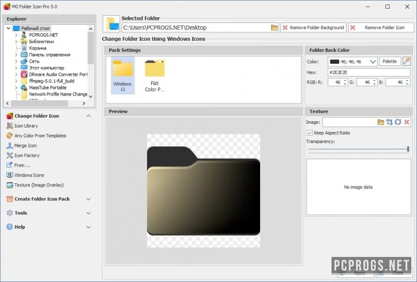
Task: Decrease the blue B value
Action: pyautogui.click(x=407, y=84)
